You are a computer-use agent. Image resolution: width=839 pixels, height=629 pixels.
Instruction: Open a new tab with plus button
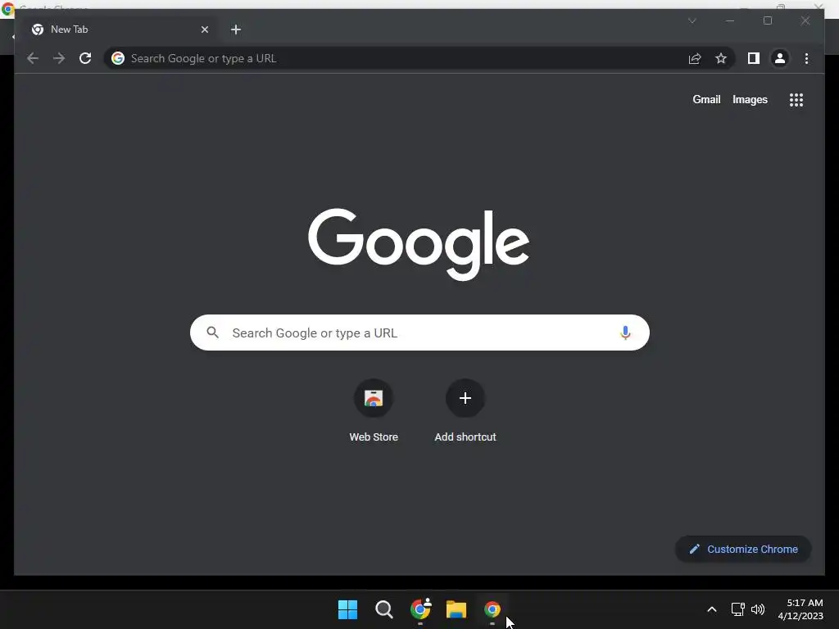pos(236,29)
